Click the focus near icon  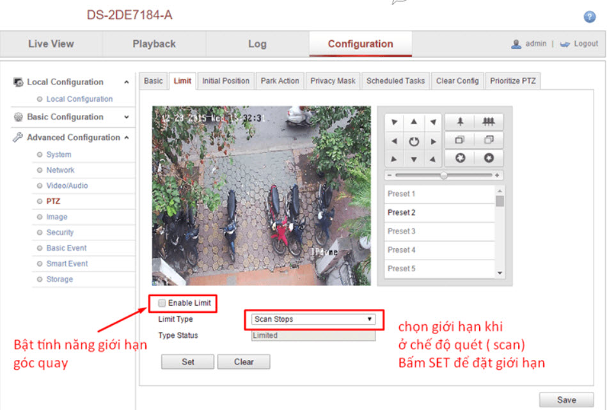click(x=459, y=140)
